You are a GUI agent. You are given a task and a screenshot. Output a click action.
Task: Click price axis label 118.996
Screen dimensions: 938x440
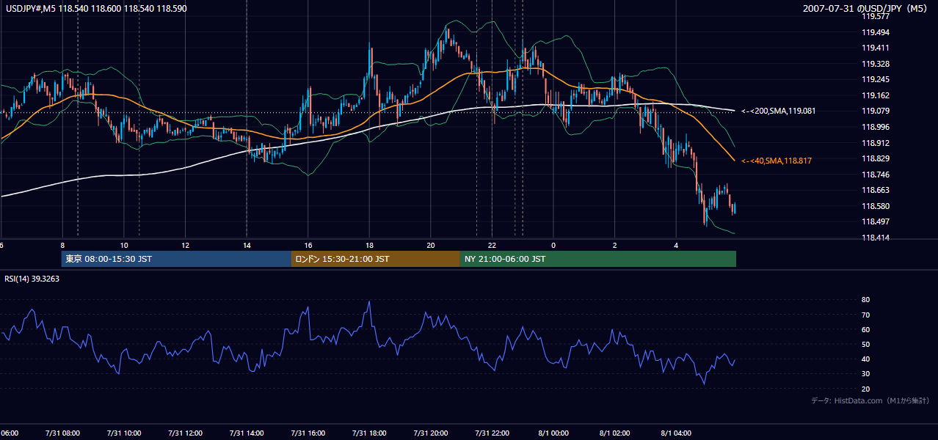point(876,127)
